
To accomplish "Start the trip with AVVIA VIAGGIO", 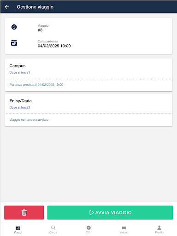I will point(110,212).
